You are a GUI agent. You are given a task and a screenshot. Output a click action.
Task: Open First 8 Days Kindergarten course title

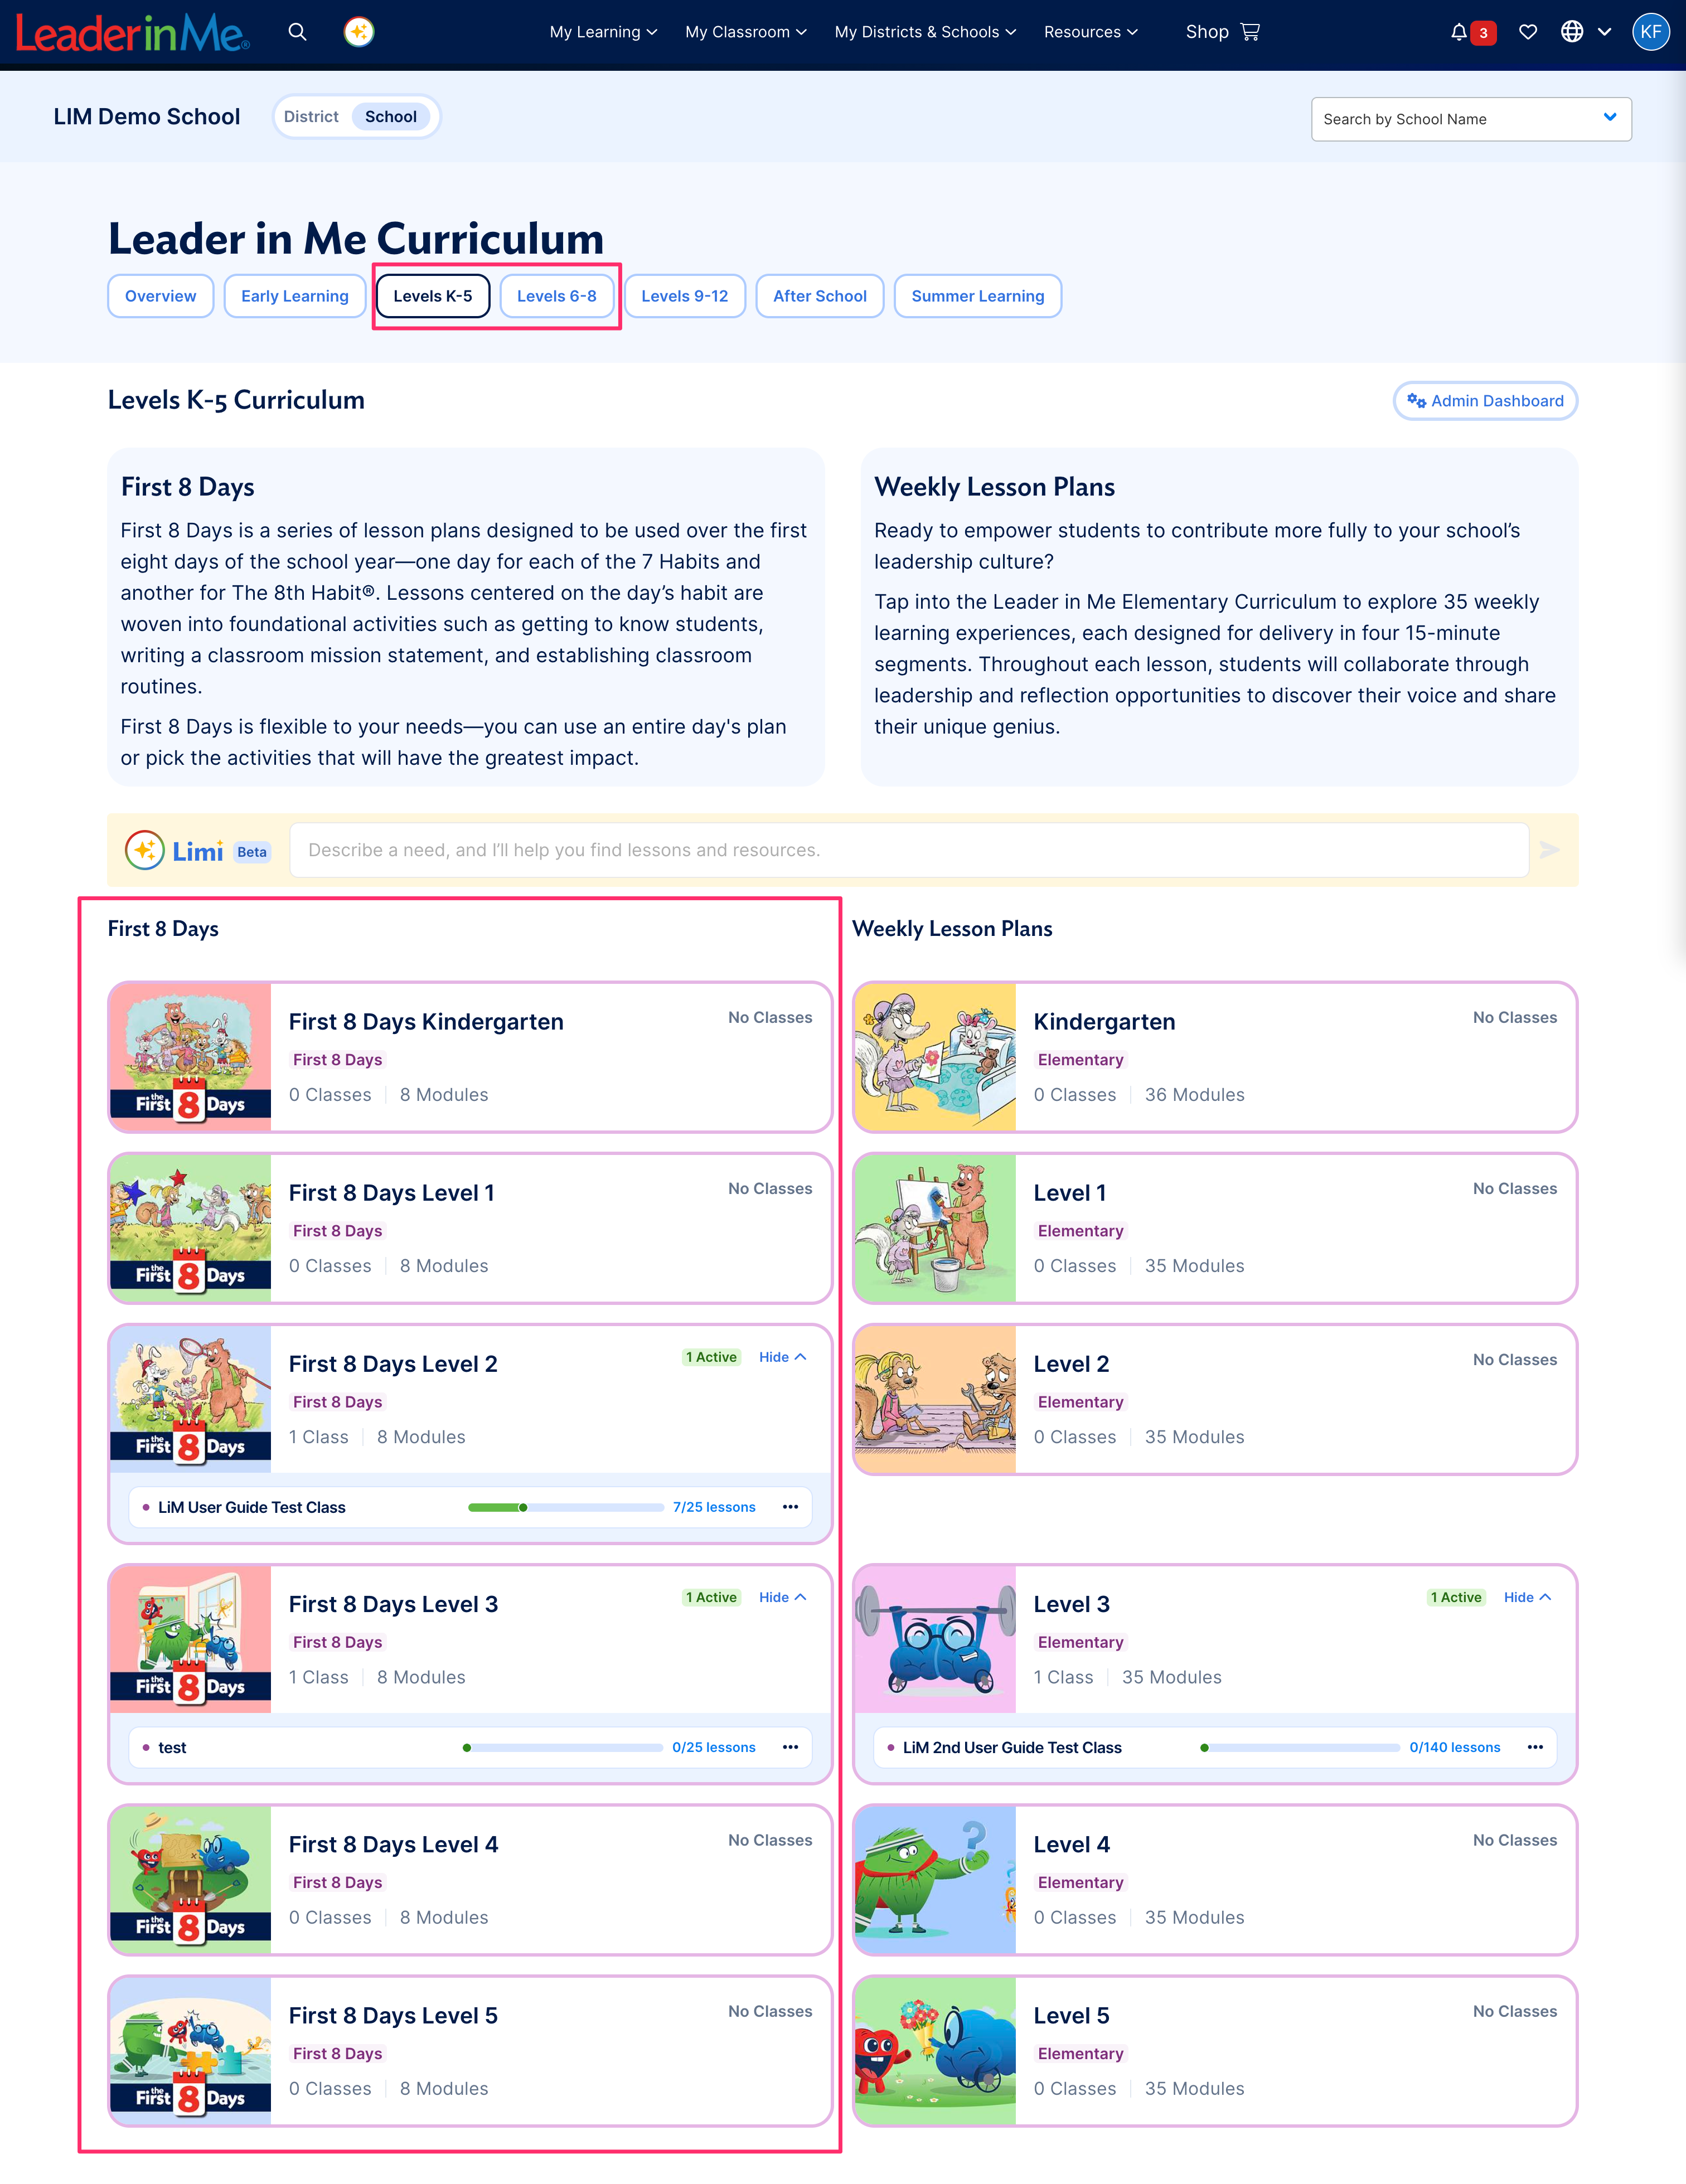pos(426,1022)
